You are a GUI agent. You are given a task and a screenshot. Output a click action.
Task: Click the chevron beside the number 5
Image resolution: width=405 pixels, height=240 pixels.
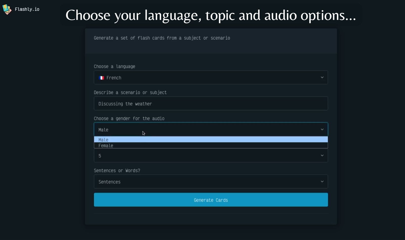pyautogui.click(x=322, y=156)
